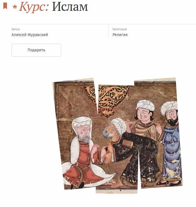
Task: Click the 'Автор' label
Action: [16, 29]
